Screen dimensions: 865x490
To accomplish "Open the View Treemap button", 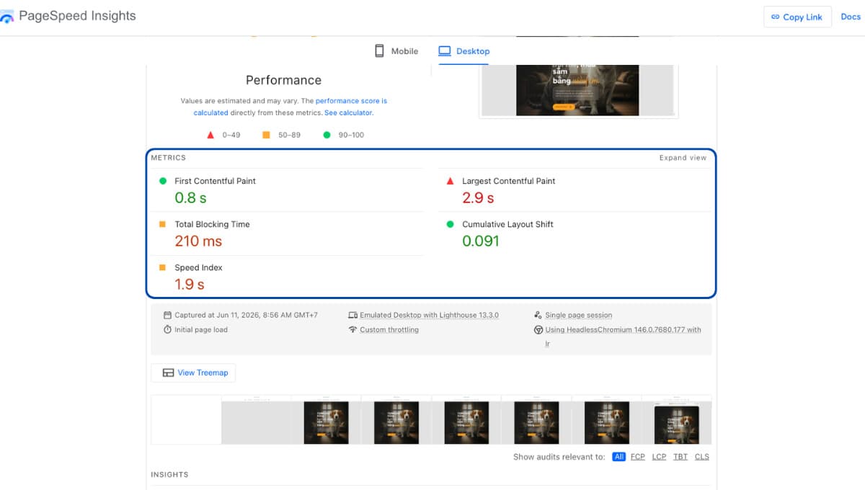I will [x=193, y=373].
